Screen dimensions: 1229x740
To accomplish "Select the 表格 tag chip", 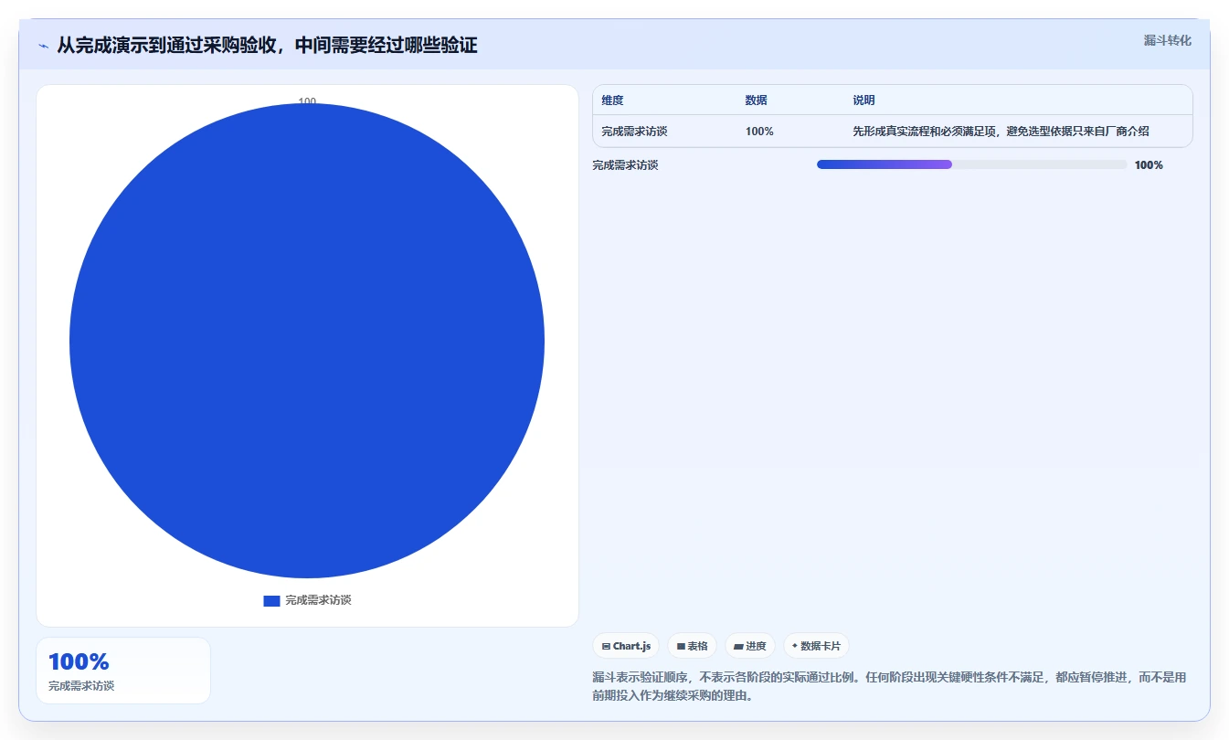I will [x=692, y=646].
